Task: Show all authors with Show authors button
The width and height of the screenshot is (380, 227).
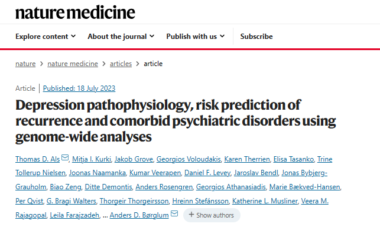Action: (212, 215)
